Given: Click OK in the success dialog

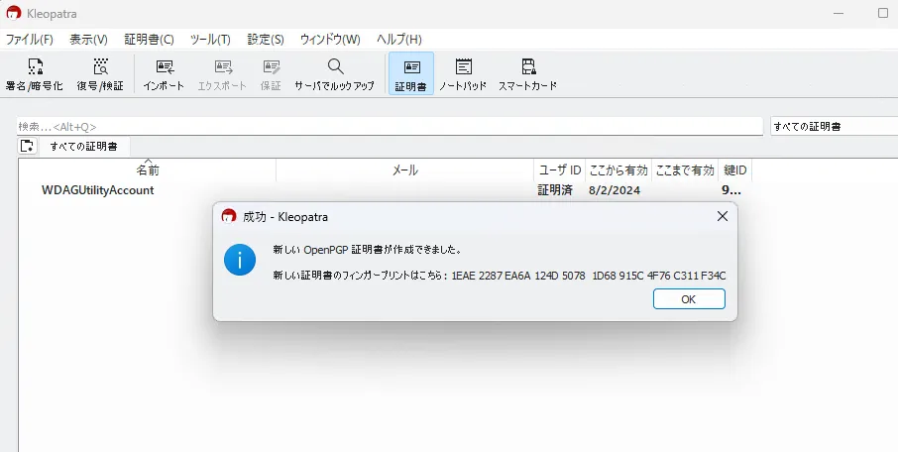Looking at the screenshot, I should point(689,299).
